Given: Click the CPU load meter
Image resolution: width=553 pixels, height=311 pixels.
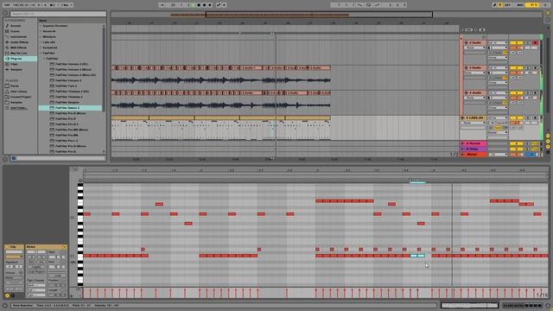Looking at the screenshot, I should point(532,5).
